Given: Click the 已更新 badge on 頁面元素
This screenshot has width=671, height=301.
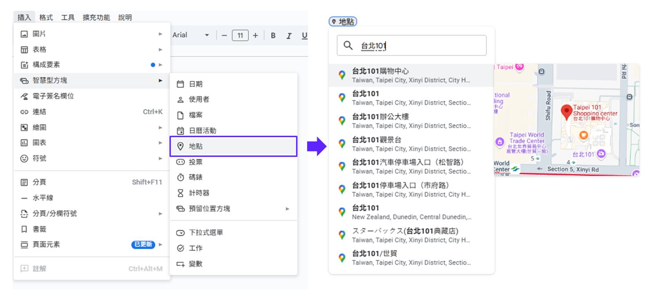Looking at the screenshot, I should 143,245.
